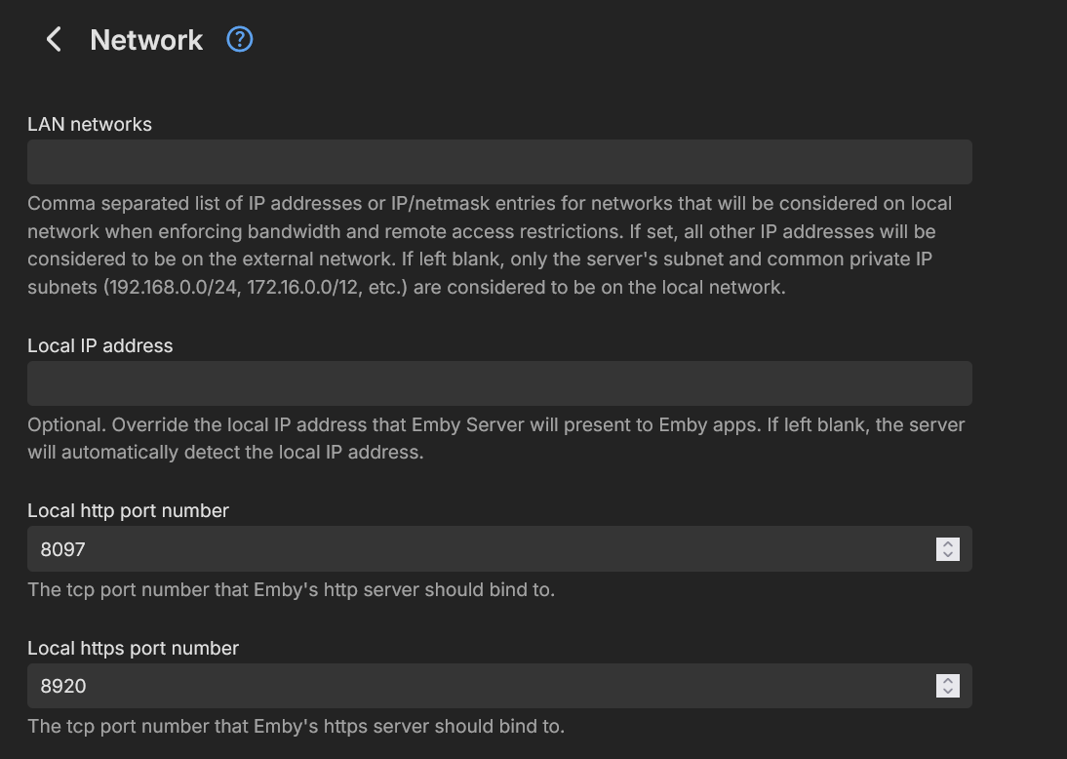
Task: Open Network help via question mark icon
Action: 239,39
